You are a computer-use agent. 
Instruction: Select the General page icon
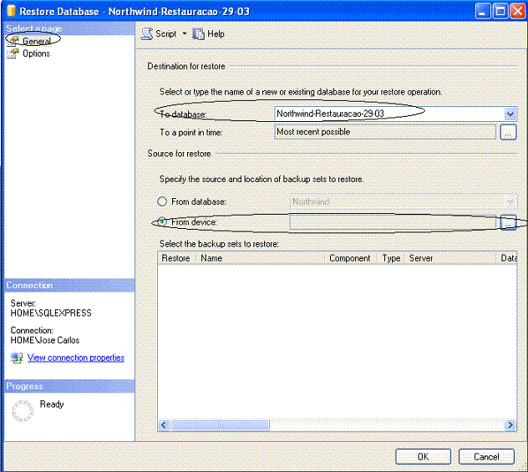(x=13, y=41)
